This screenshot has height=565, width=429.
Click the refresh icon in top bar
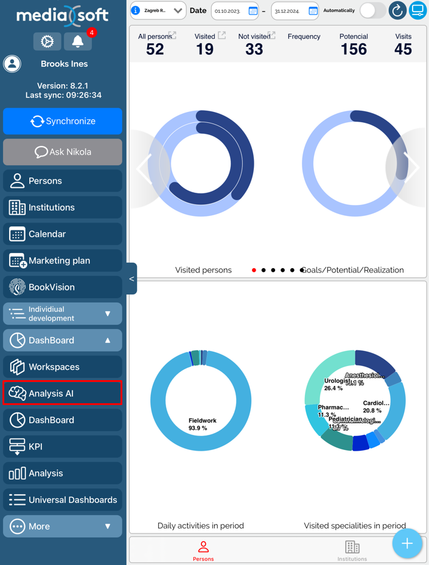(x=397, y=10)
